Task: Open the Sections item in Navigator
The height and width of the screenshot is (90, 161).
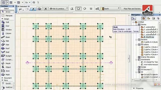Action: point(144,39)
